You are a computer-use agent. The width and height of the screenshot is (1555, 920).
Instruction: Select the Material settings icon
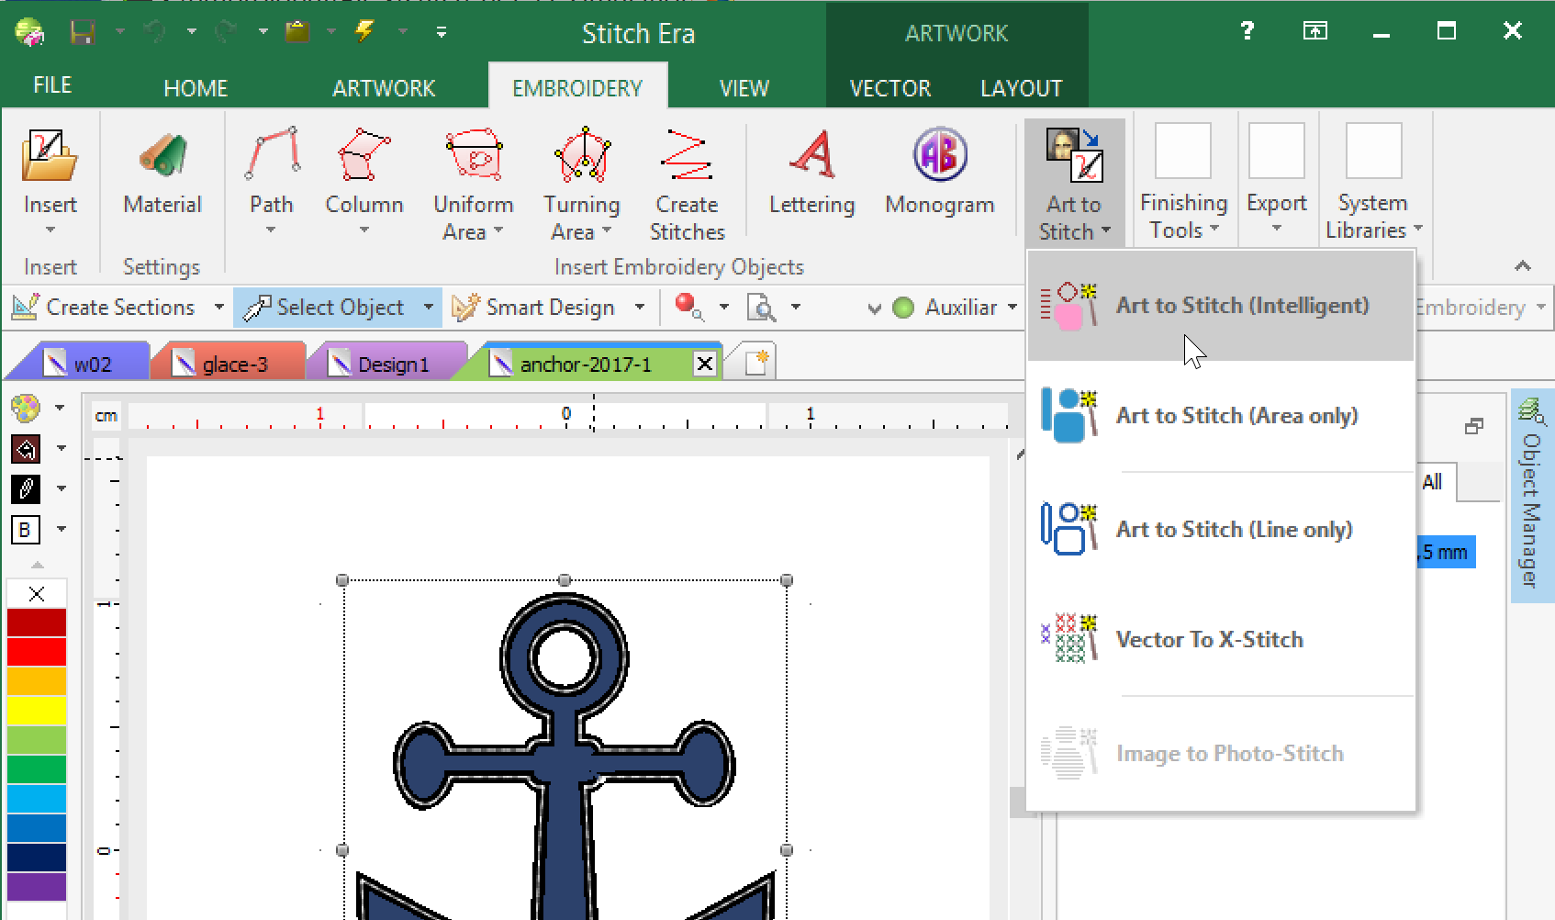[162, 156]
